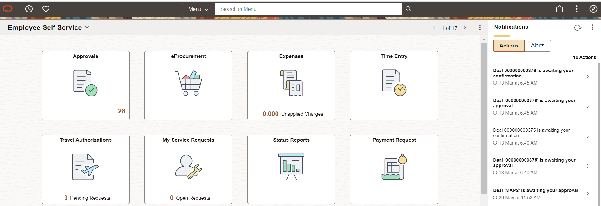Click the Payment Request tile title
Image resolution: width=601 pixels, height=206 pixels.
pyautogui.click(x=394, y=140)
